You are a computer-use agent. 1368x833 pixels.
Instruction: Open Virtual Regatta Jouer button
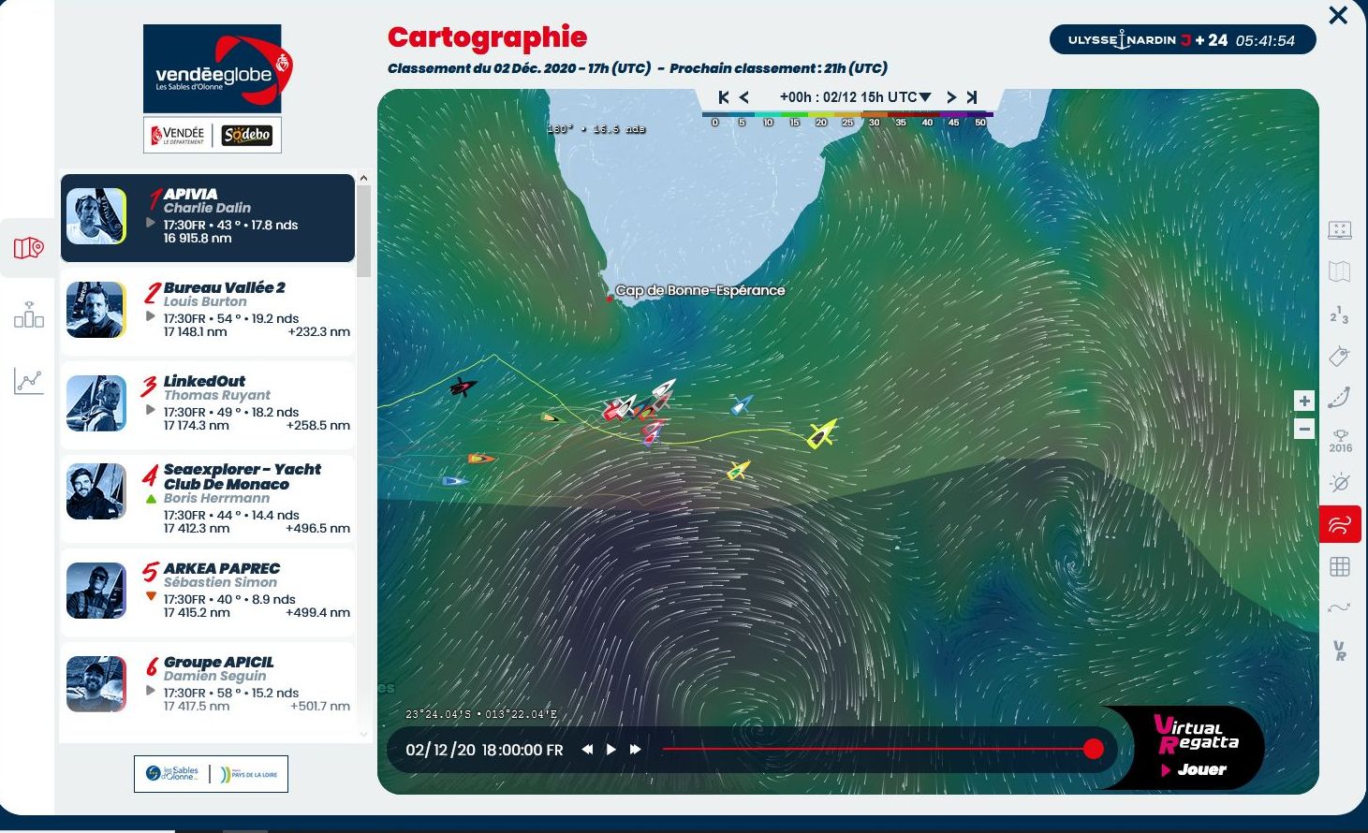[1192, 769]
